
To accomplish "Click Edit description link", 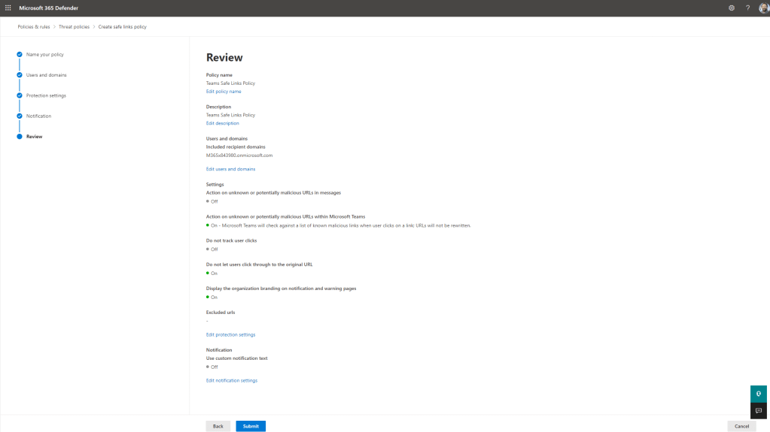I will click(222, 123).
